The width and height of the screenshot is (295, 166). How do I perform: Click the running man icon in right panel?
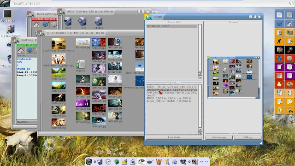click(279, 41)
